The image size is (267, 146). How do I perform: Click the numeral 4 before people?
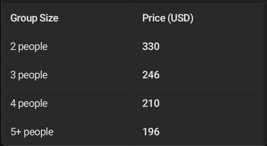pos(13,103)
